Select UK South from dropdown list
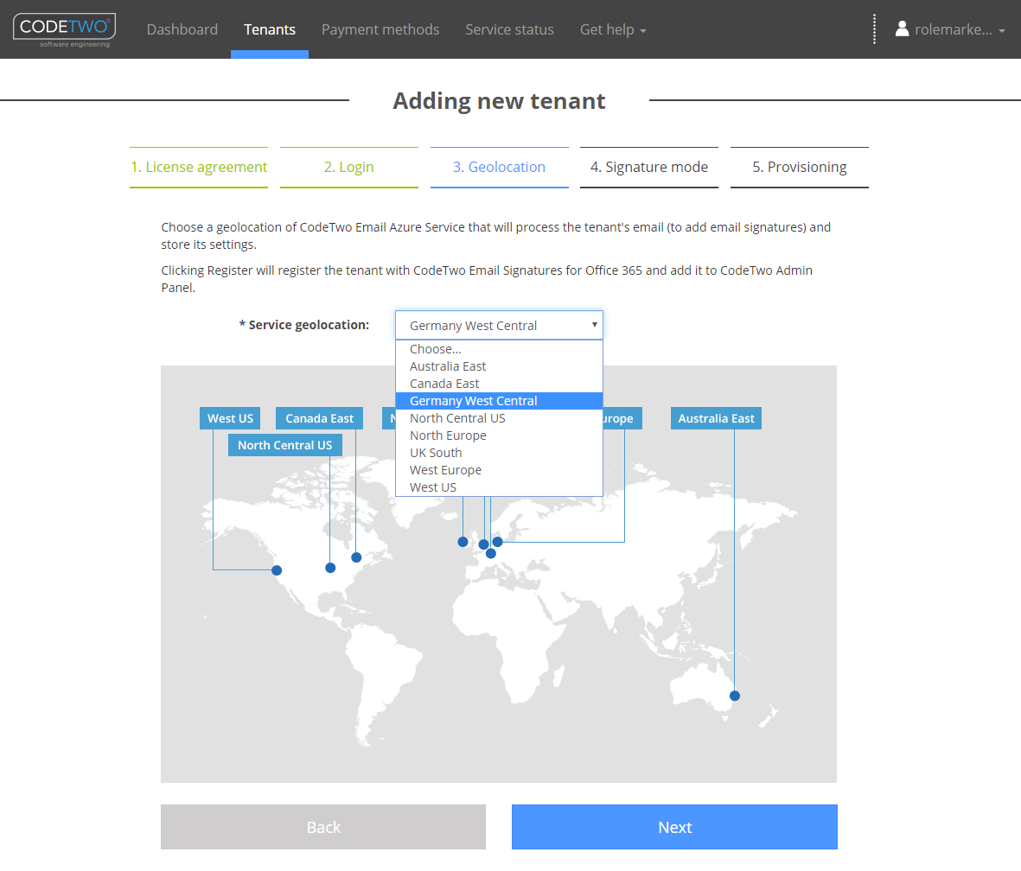The image size is (1021, 871). click(499, 453)
